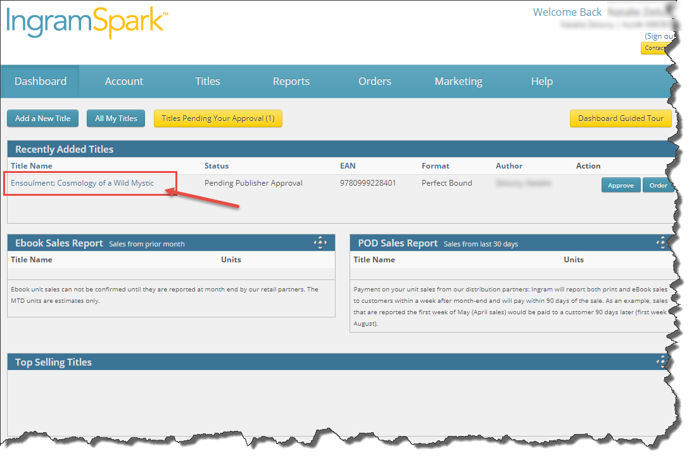The height and width of the screenshot is (460, 694).
Task: Click Units header in POD Sales Report
Action: 574,260
